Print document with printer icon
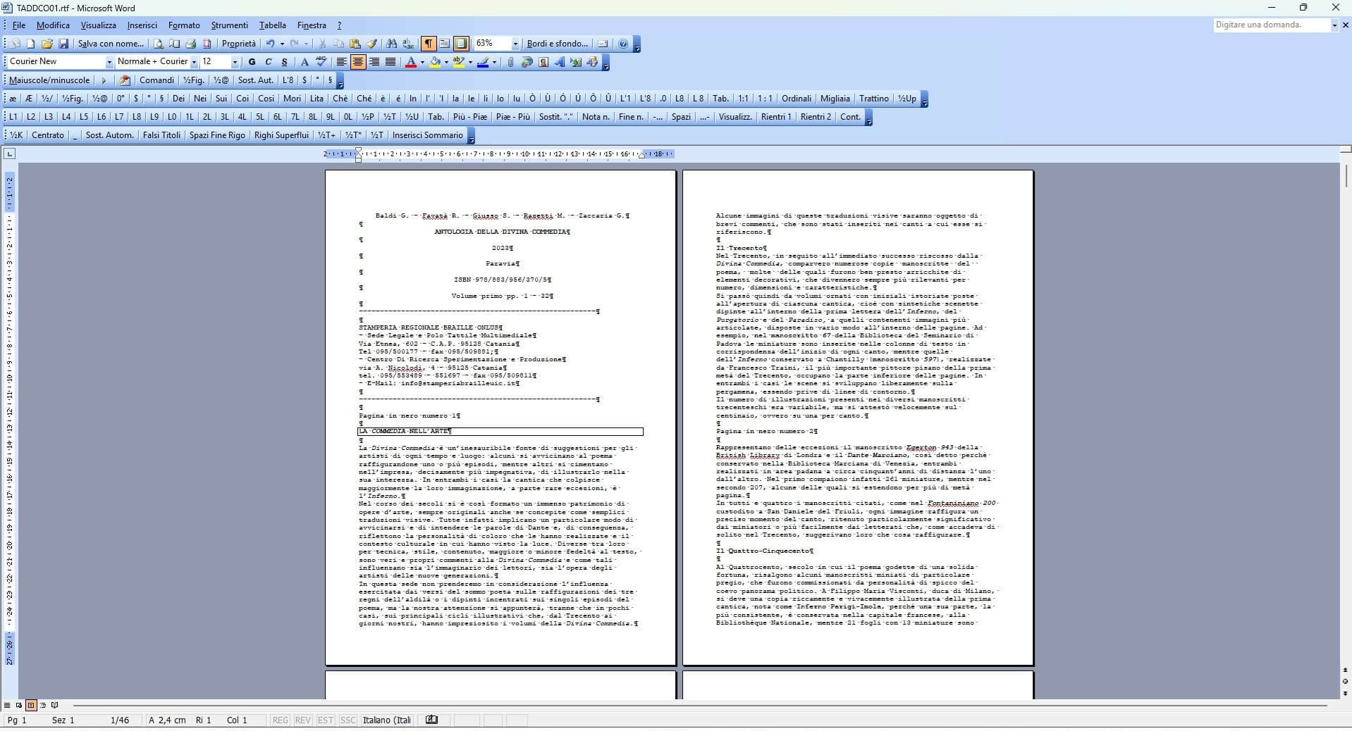 point(190,44)
